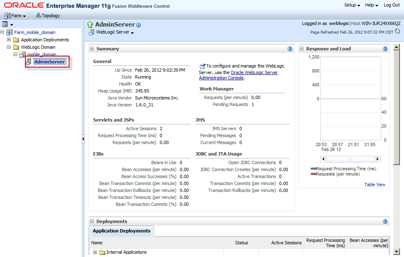Click the WebLogic Domain folder icon
This screenshot has width=404, height=257.
pyautogui.click(x=16, y=47)
